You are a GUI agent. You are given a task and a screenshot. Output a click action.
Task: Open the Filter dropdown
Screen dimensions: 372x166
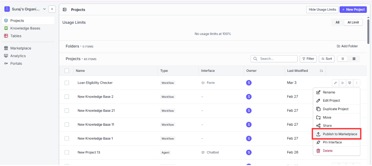(308, 59)
